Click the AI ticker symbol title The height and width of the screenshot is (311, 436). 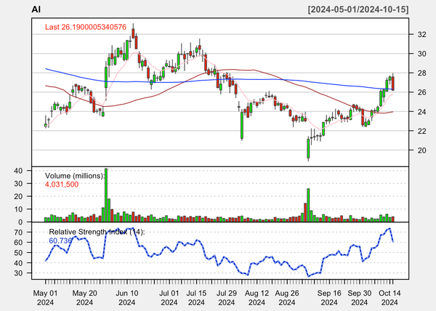click(36, 9)
